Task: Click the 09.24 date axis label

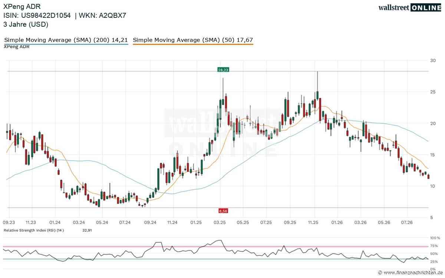Action: [x=150, y=222]
